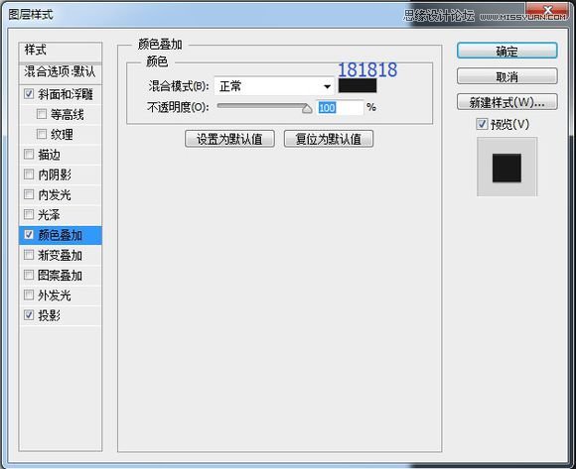Click the 不透明度 slider handle
The height and width of the screenshot is (469, 576).
tap(307, 108)
